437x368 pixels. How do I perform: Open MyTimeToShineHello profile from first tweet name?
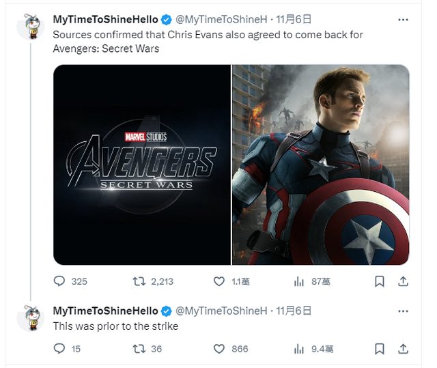[x=105, y=19]
